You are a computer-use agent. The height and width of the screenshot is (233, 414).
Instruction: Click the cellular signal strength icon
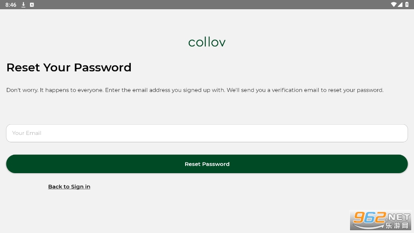(x=400, y=5)
